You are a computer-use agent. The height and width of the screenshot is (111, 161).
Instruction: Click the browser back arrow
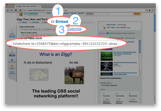pyautogui.click(x=8, y=10)
